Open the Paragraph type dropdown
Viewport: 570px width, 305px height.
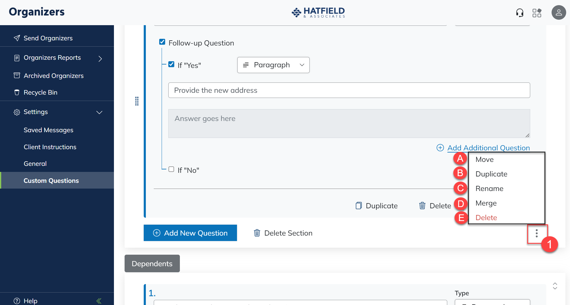tap(273, 65)
